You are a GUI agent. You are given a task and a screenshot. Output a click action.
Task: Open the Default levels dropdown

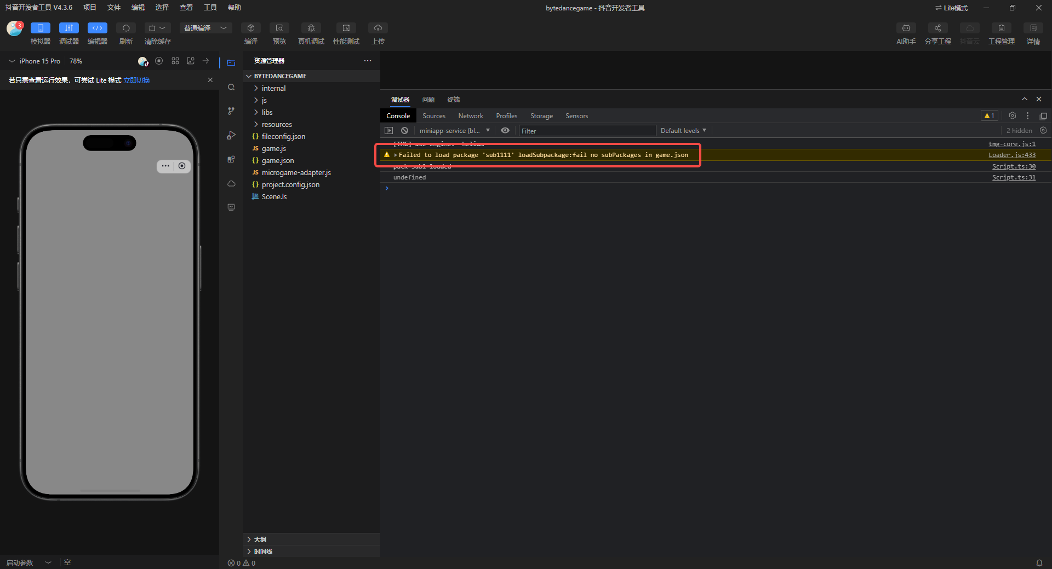[x=683, y=131]
